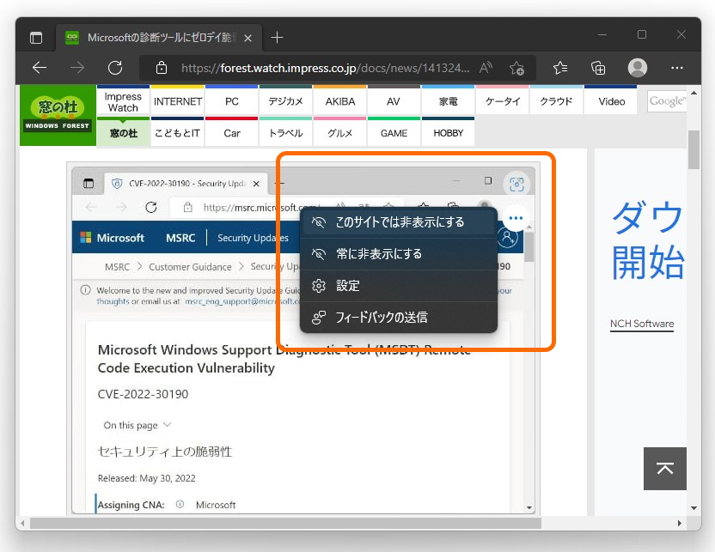Click the scroll-to-top arrow button

point(664,469)
